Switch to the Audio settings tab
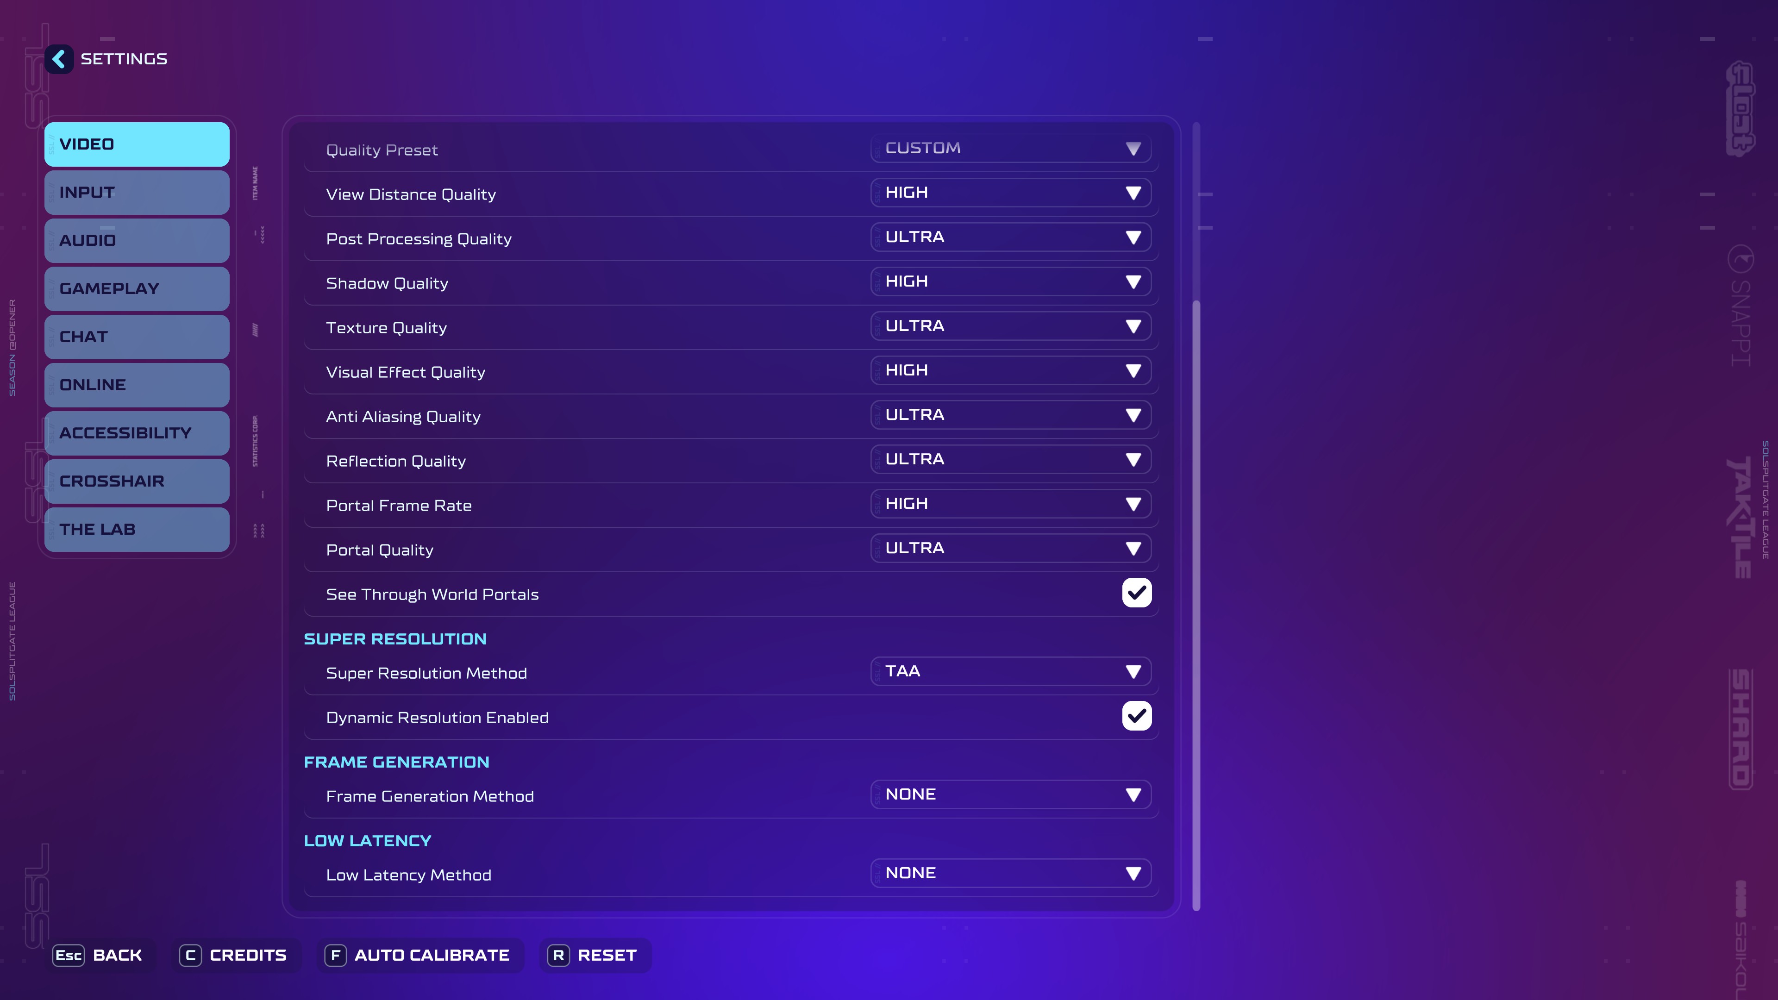The image size is (1778, 1000). pyautogui.click(x=137, y=240)
